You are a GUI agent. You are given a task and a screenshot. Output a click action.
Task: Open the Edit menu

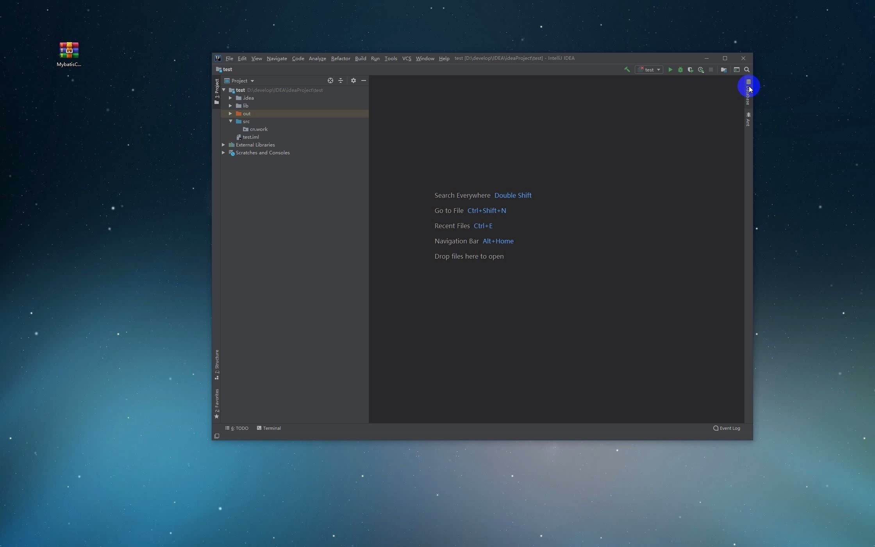pyautogui.click(x=242, y=58)
